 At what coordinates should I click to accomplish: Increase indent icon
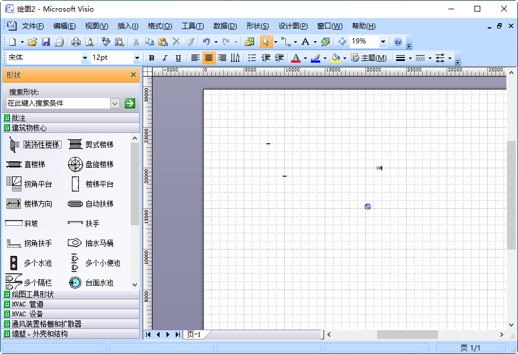click(279, 58)
